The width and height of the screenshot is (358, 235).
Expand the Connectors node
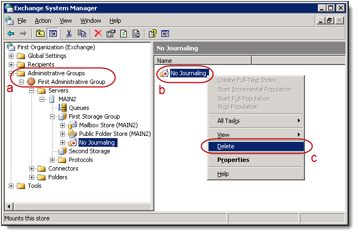tap(31, 168)
